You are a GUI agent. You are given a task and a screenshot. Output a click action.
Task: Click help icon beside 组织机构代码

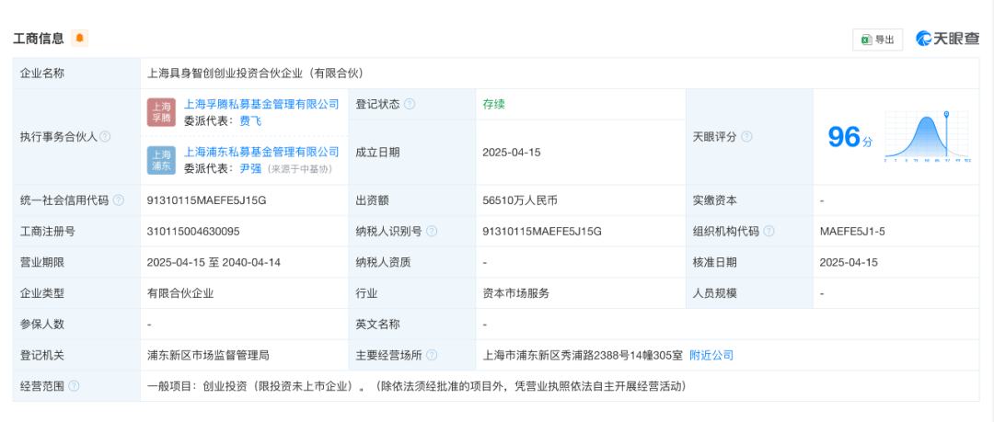[769, 232]
